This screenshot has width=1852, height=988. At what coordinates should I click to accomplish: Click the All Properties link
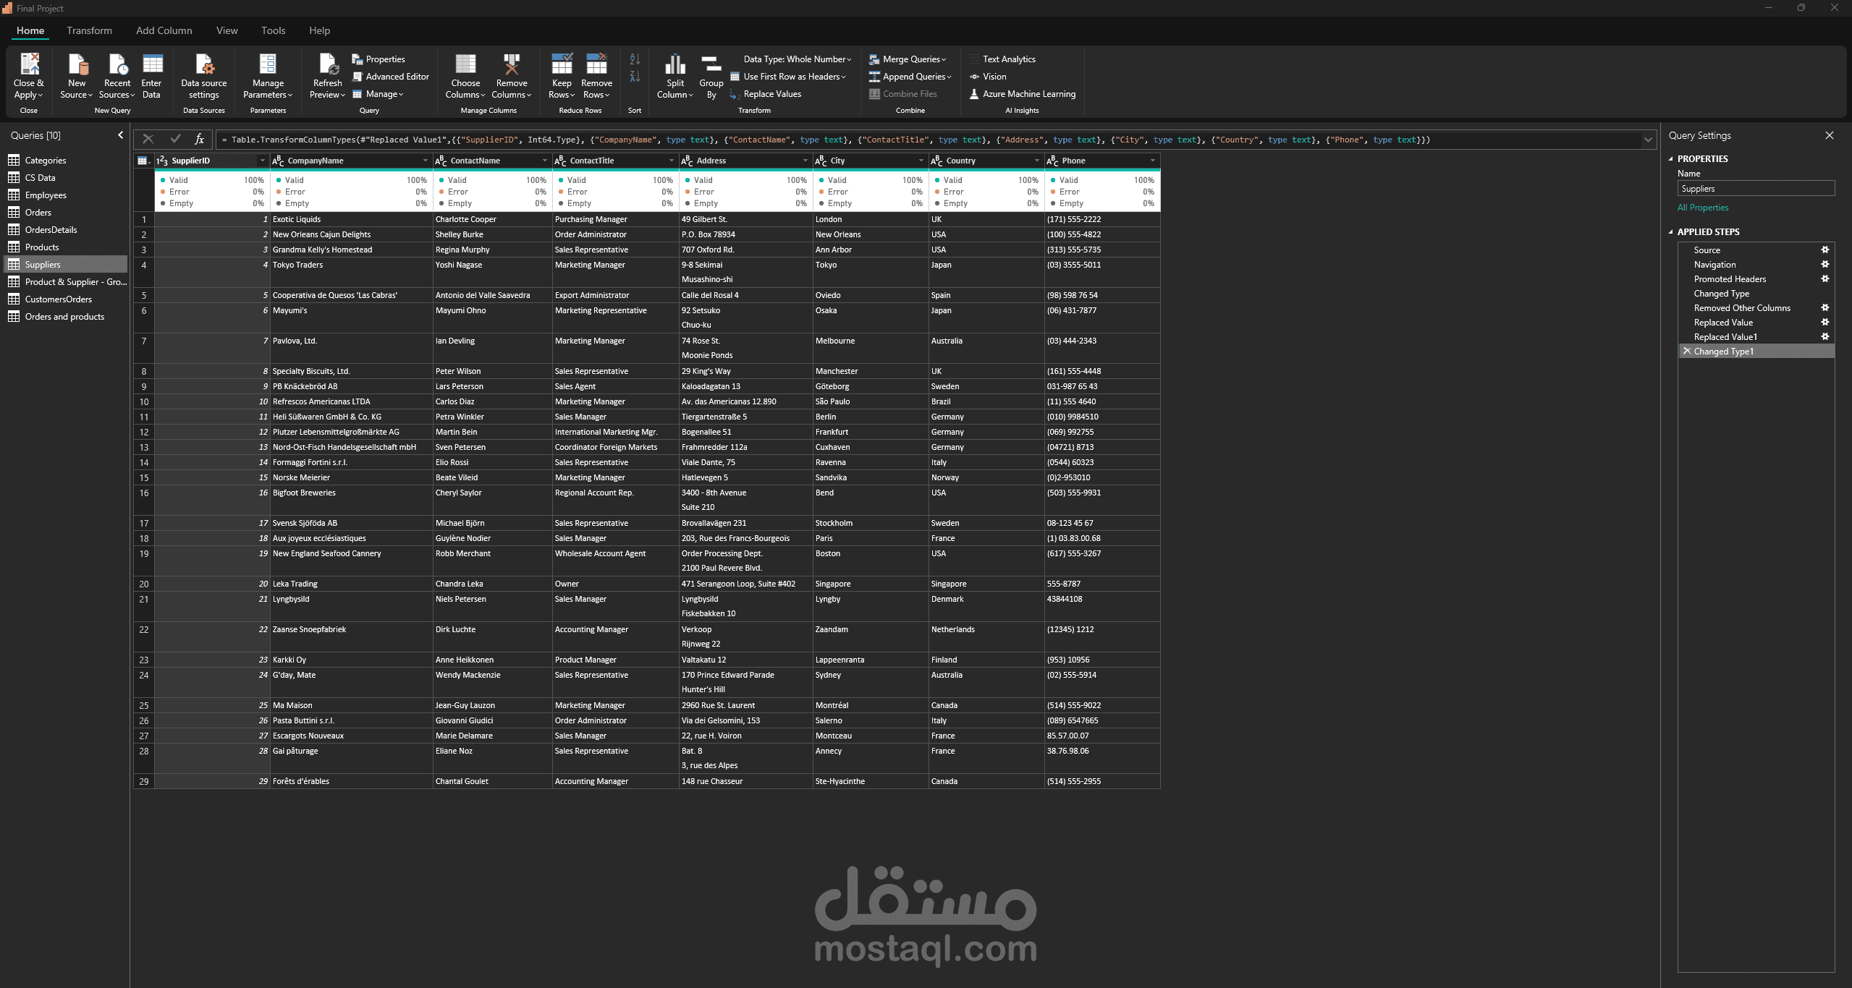pyautogui.click(x=1702, y=208)
